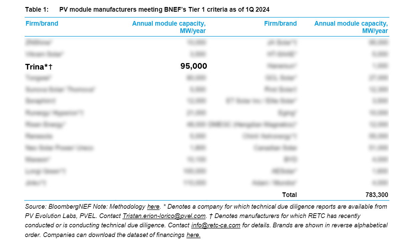Open the dataset of financings 'here.' link

click(193, 235)
